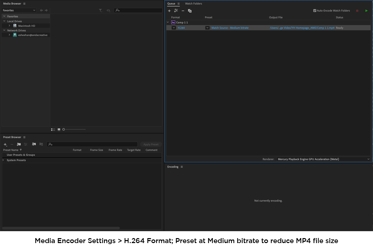Click the Apply Preset button

click(x=151, y=144)
